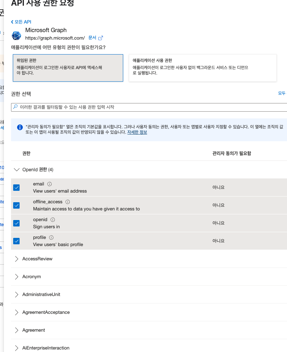Click info icon next to offline_access
The image size is (287, 352).
pos(68,202)
